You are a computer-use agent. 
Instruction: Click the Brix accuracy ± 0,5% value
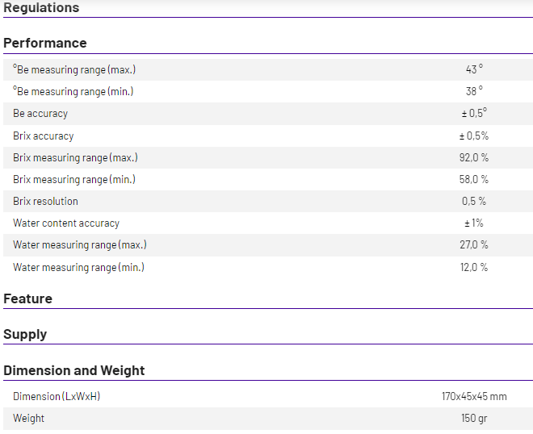474,136
